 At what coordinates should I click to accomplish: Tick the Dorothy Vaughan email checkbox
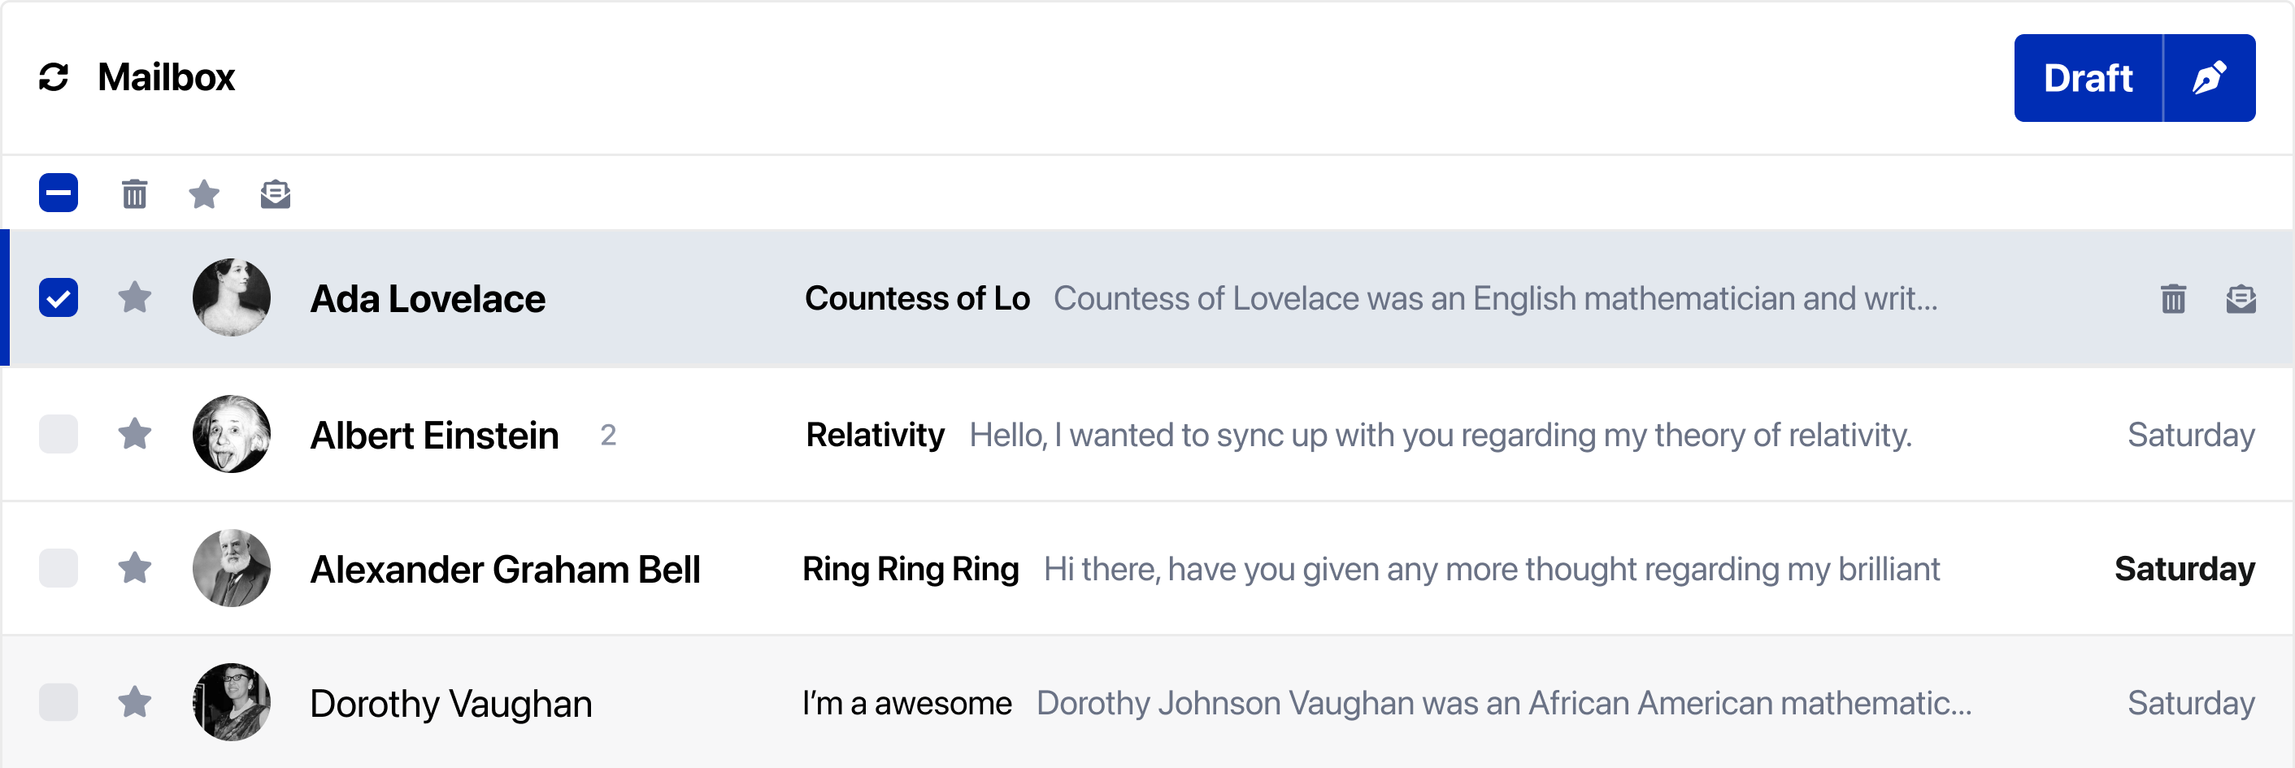(x=59, y=702)
